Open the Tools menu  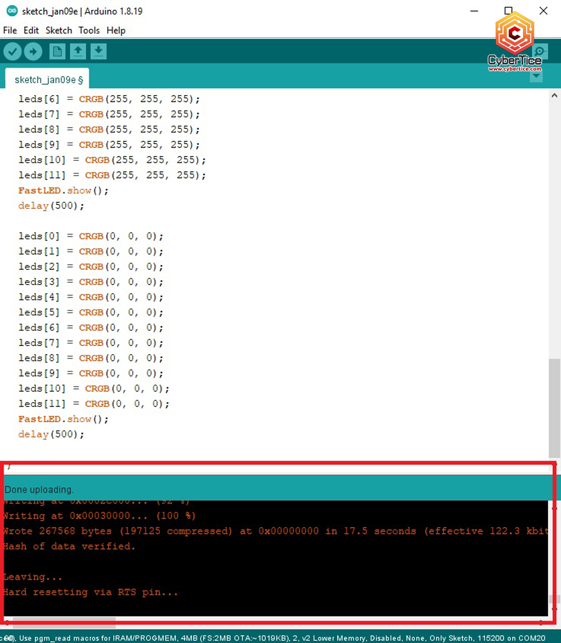point(89,30)
